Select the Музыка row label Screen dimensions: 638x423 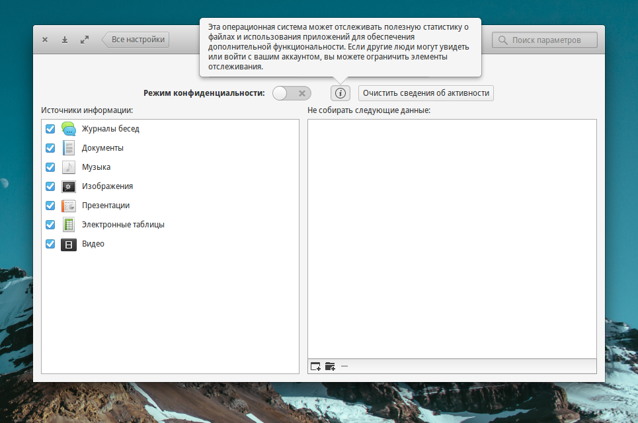click(96, 167)
